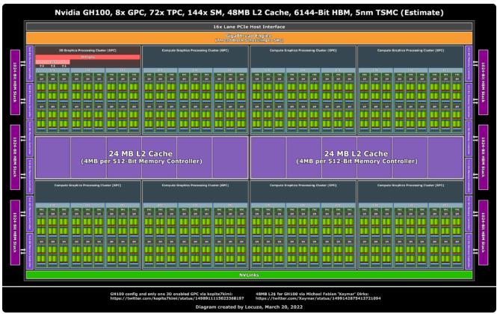
Task: Select the 16x Lane PCIe Host Interface bar
Action: click(249, 27)
